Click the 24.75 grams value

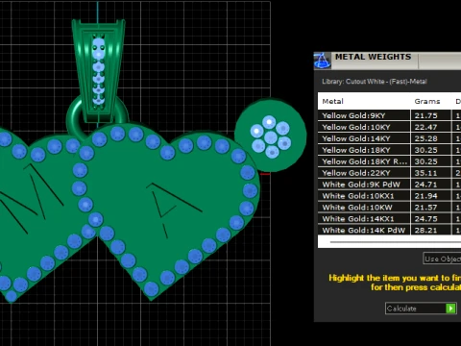pyautogui.click(x=425, y=219)
